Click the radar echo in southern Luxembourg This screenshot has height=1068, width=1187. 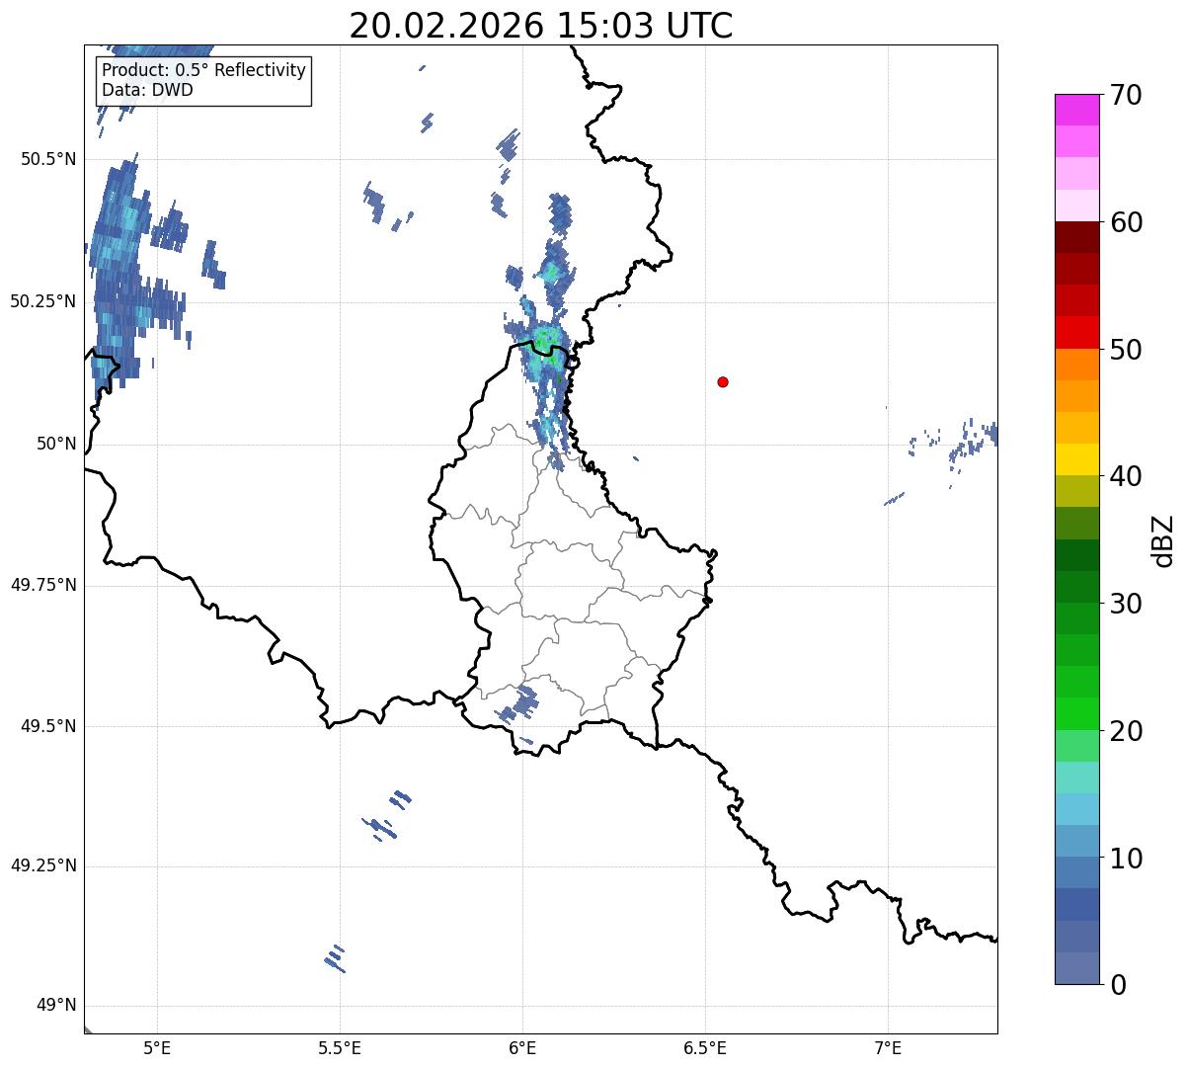click(517, 703)
